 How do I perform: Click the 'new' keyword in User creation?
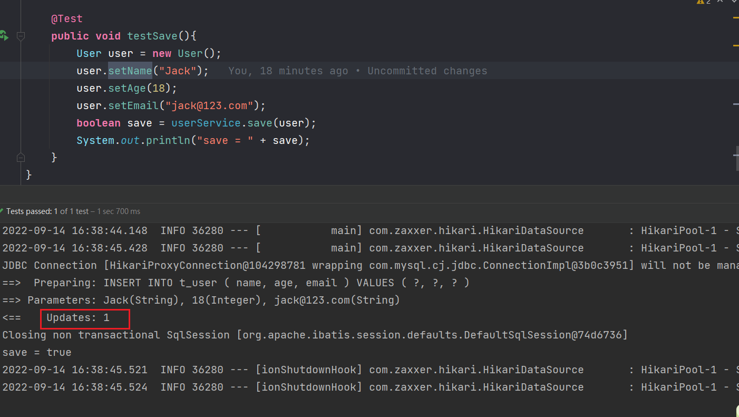tap(162, 53)
